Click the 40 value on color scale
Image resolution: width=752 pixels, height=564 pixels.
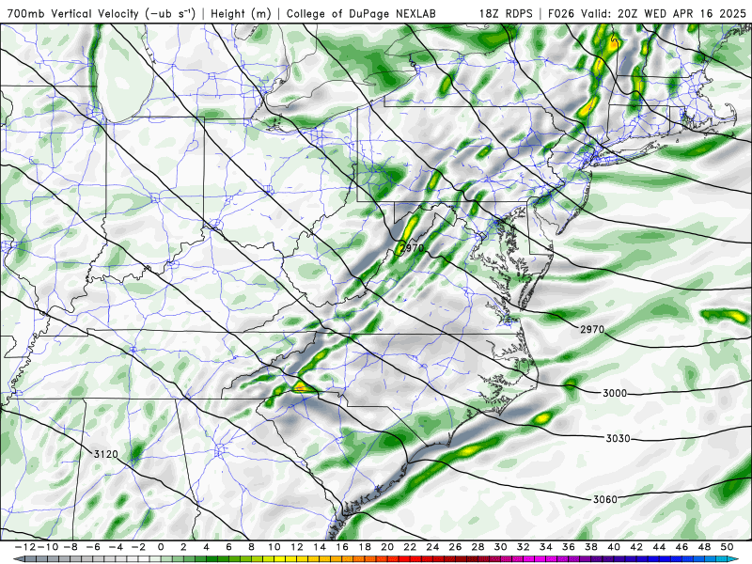[614, 547]
